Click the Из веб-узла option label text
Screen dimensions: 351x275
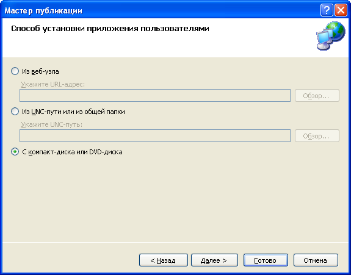pos(40,71)
